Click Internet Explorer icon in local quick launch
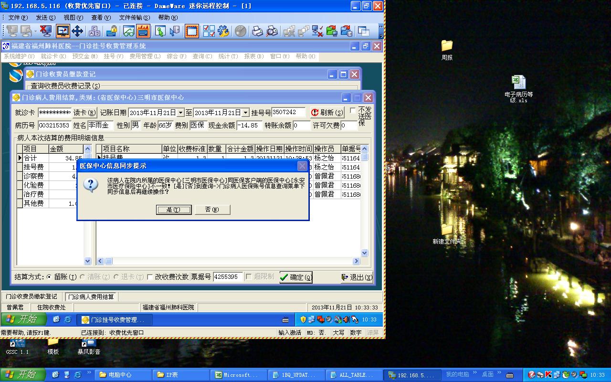 77,375
